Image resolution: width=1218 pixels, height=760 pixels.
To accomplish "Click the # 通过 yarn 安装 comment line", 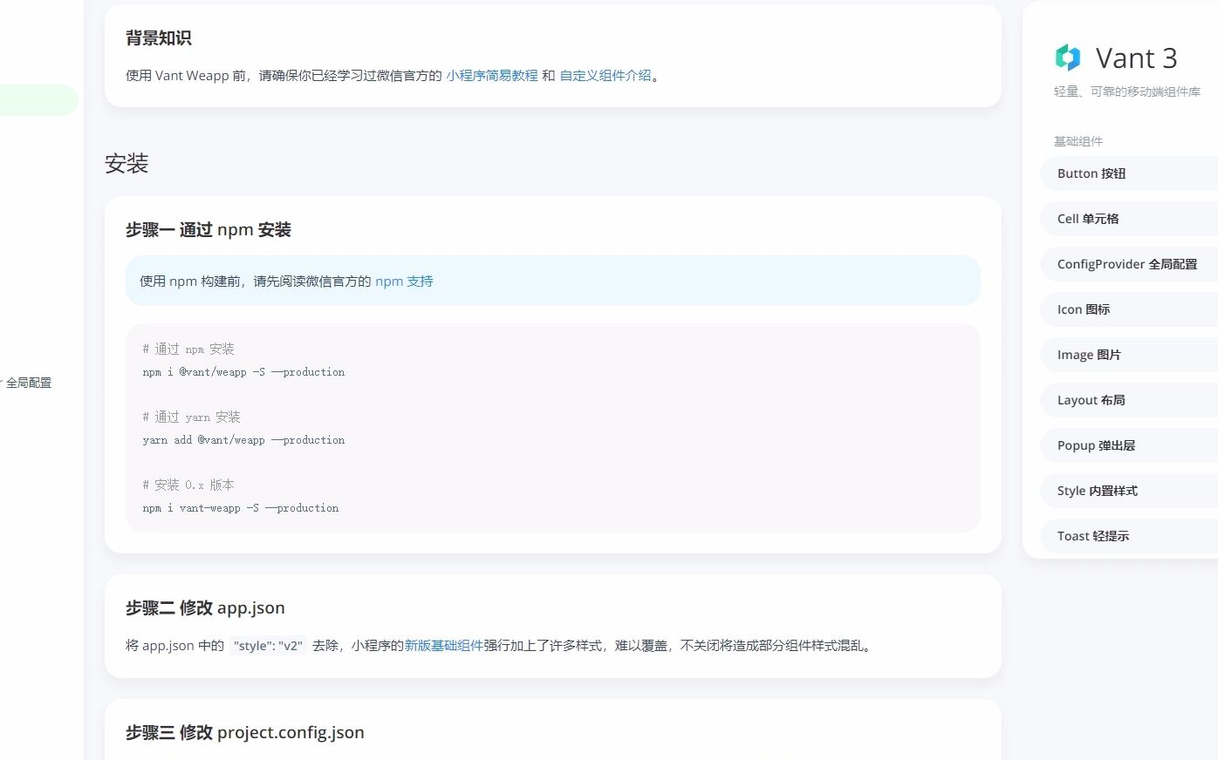I will coord(191,417).
